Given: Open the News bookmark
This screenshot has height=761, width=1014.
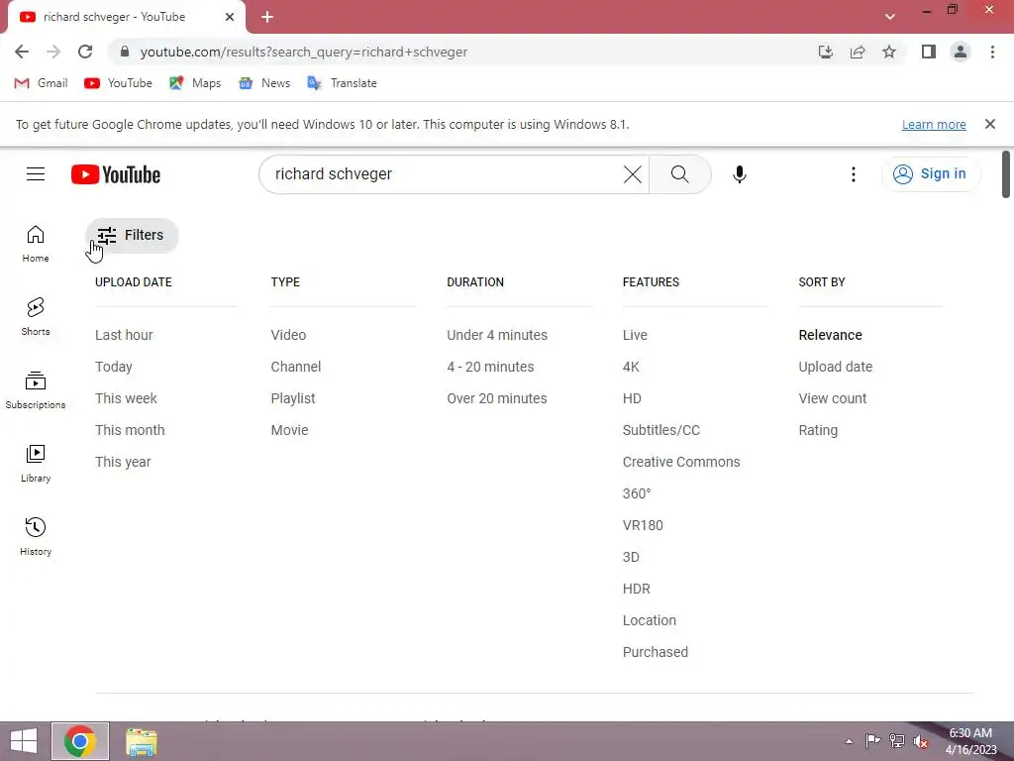Looking at the screenshot, I should (x=264, y=83).
